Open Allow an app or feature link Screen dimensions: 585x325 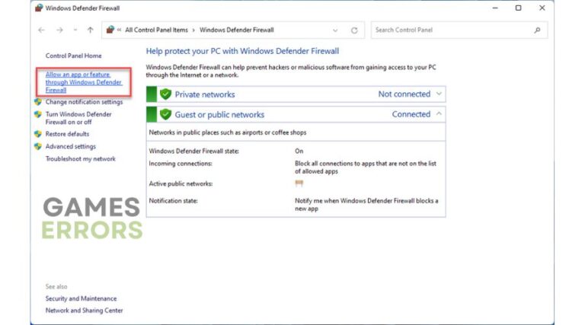77,82
